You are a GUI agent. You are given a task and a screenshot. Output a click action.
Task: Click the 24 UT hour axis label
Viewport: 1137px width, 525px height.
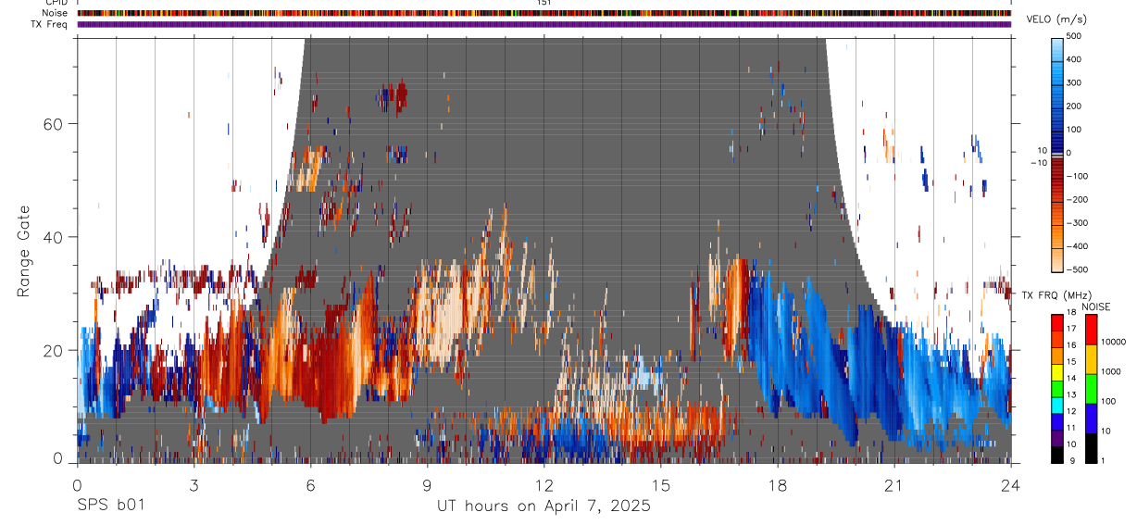[1011, 484]
